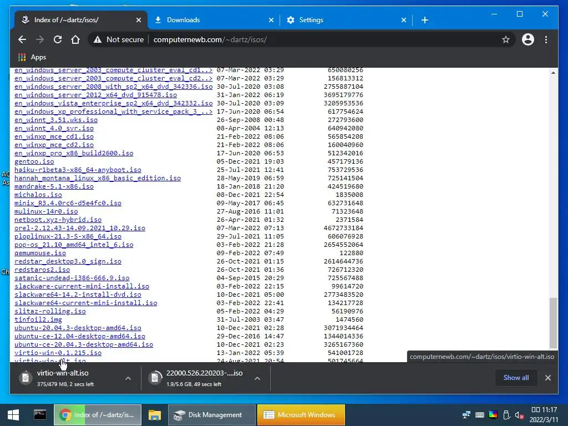The height and width of the screenshot is (426, 568).
Task: Switch to Microsoft Windows taskbar window
Action: pyautogui.click(x=301, y=415)
